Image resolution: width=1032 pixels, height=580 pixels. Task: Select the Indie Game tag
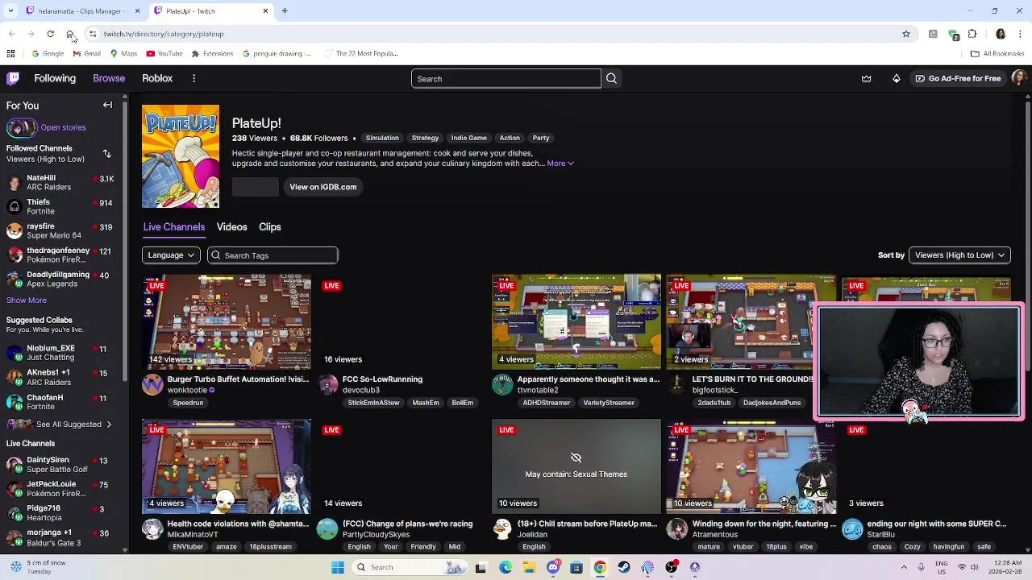(468, 138)
